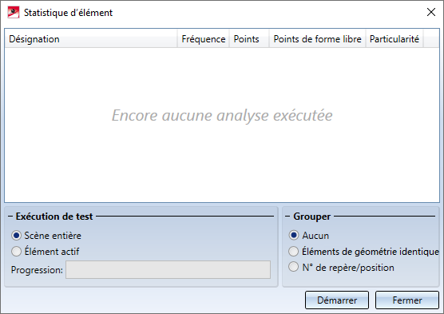The width and height of the screenshot is (444, 314).
Task: Sort by the Fréquence column header
Action: point(204,39)
